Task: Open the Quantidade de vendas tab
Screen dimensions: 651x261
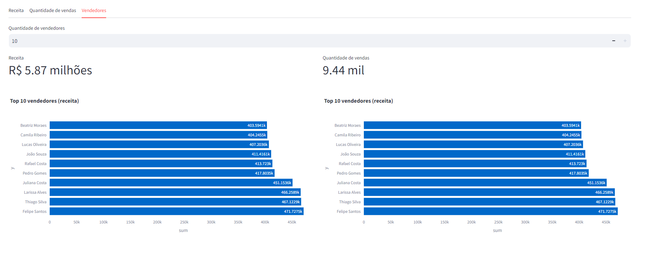Action: [x=53, y=11]
